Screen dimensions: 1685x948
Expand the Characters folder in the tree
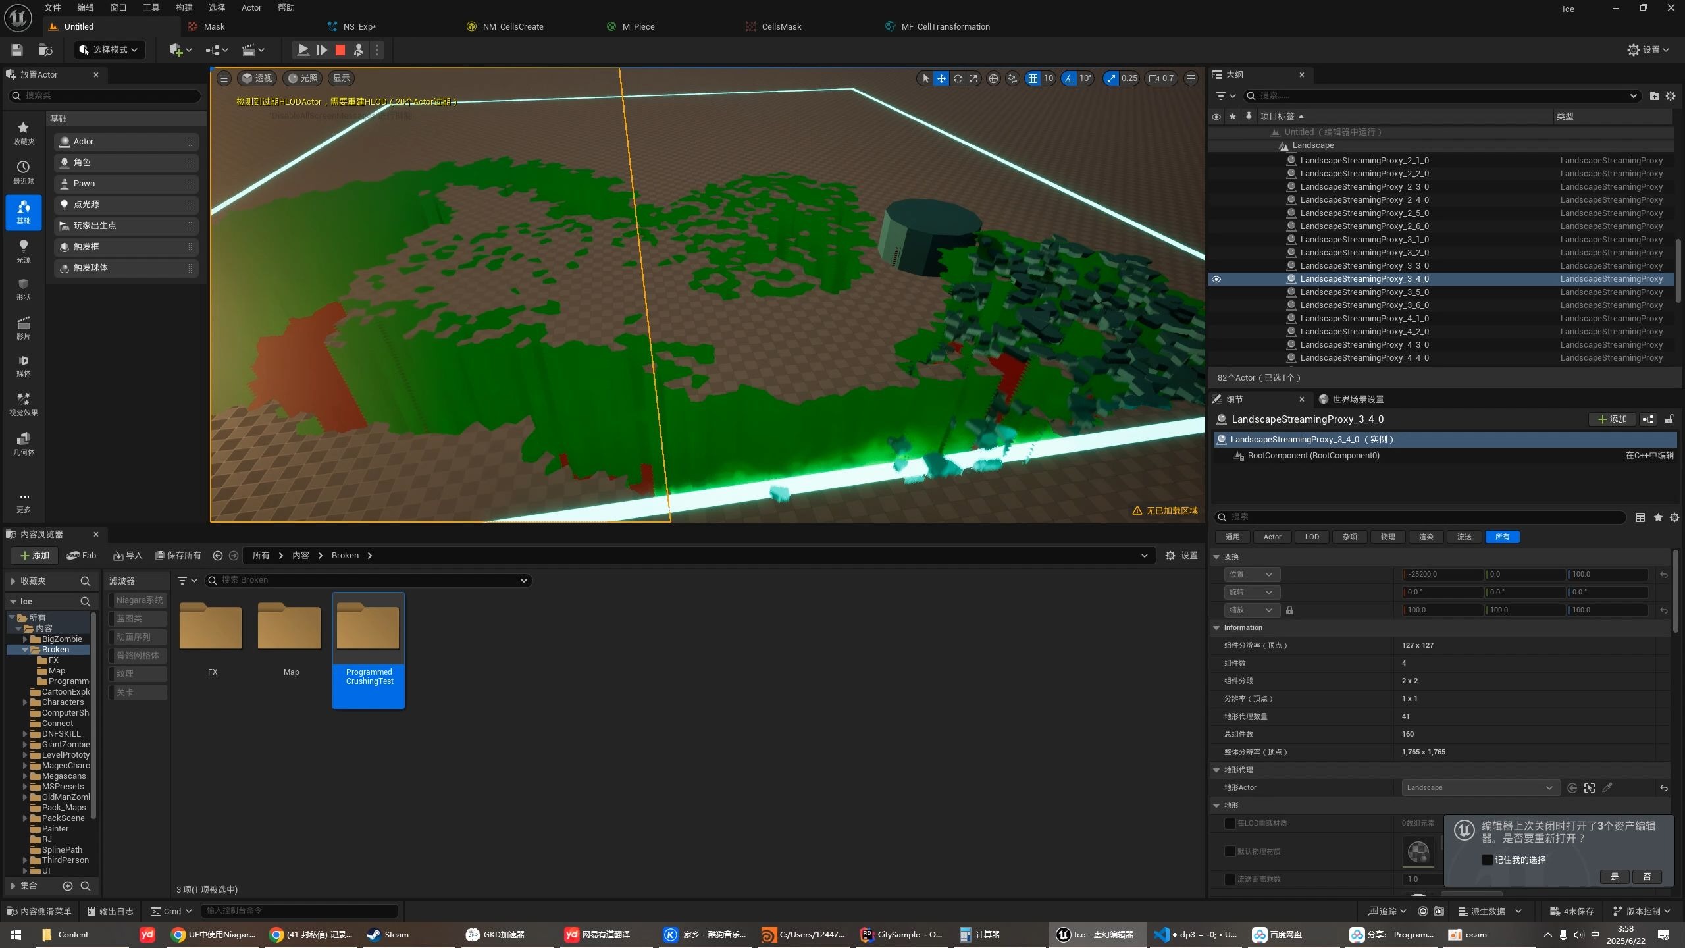pos(25,702)
